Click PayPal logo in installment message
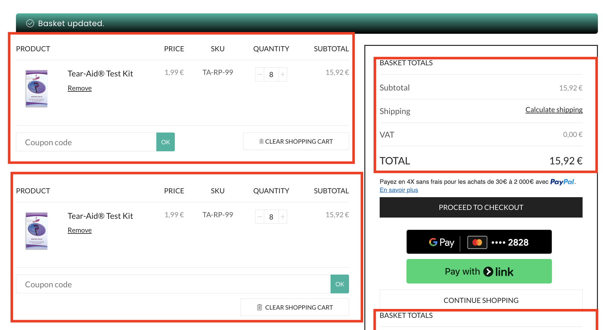 click(562, 182)
